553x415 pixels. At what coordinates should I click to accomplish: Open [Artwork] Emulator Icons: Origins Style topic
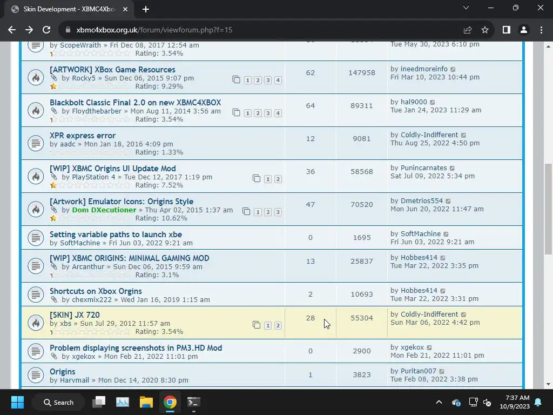(122, 202)
